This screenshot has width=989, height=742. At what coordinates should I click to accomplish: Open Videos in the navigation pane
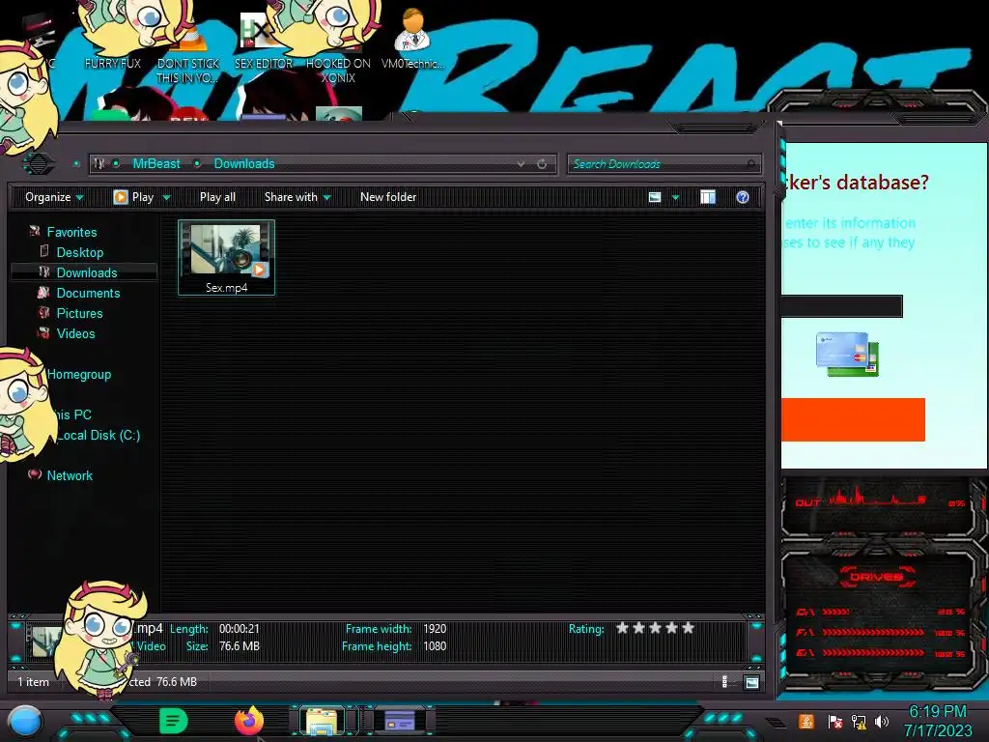[x=75, y=333]
